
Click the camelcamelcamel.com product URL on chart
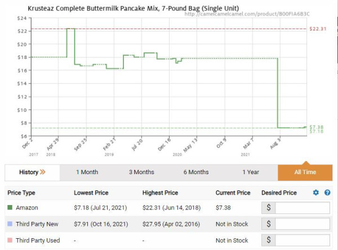247,14
